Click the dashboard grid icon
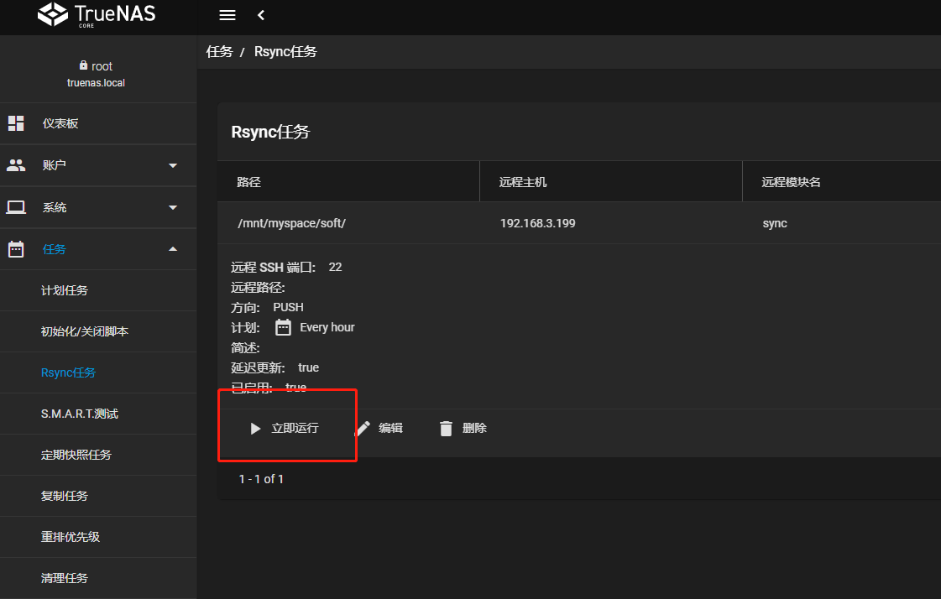This screenshot has height=599, width=941. click(x=16, y=123)
